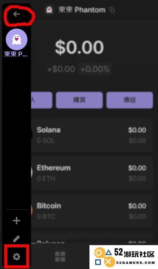Open the Ethereum token row
This screenshot has width=158, height=269.
click(x=92, y=173)
